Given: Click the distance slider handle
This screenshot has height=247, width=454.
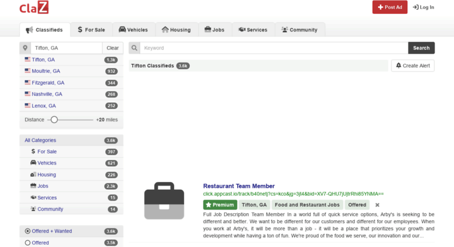Looking at the screenshot, I should click(54, 120).
